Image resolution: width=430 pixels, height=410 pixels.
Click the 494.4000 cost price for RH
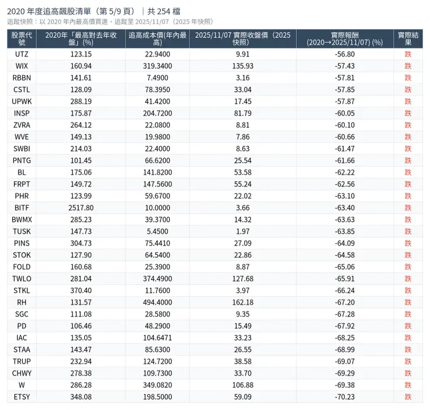pyautogui.click(x=157, y=303)
